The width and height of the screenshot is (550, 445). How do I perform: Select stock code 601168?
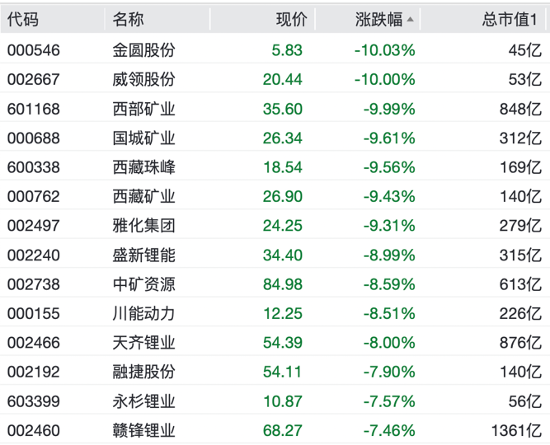click(34, 110)
